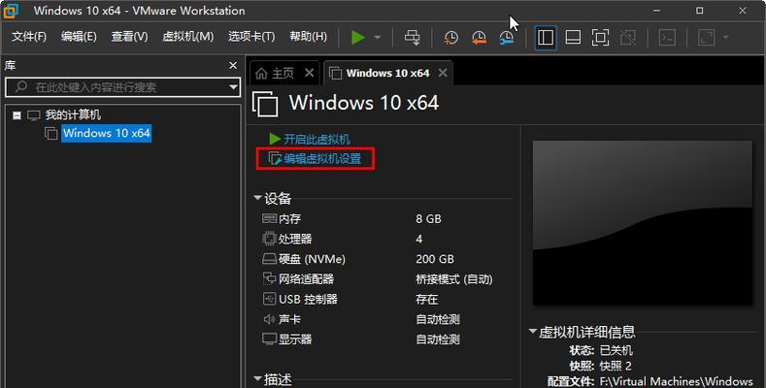
Task: Click the monitor icon beside 显示器
Action: pos(269,339)
